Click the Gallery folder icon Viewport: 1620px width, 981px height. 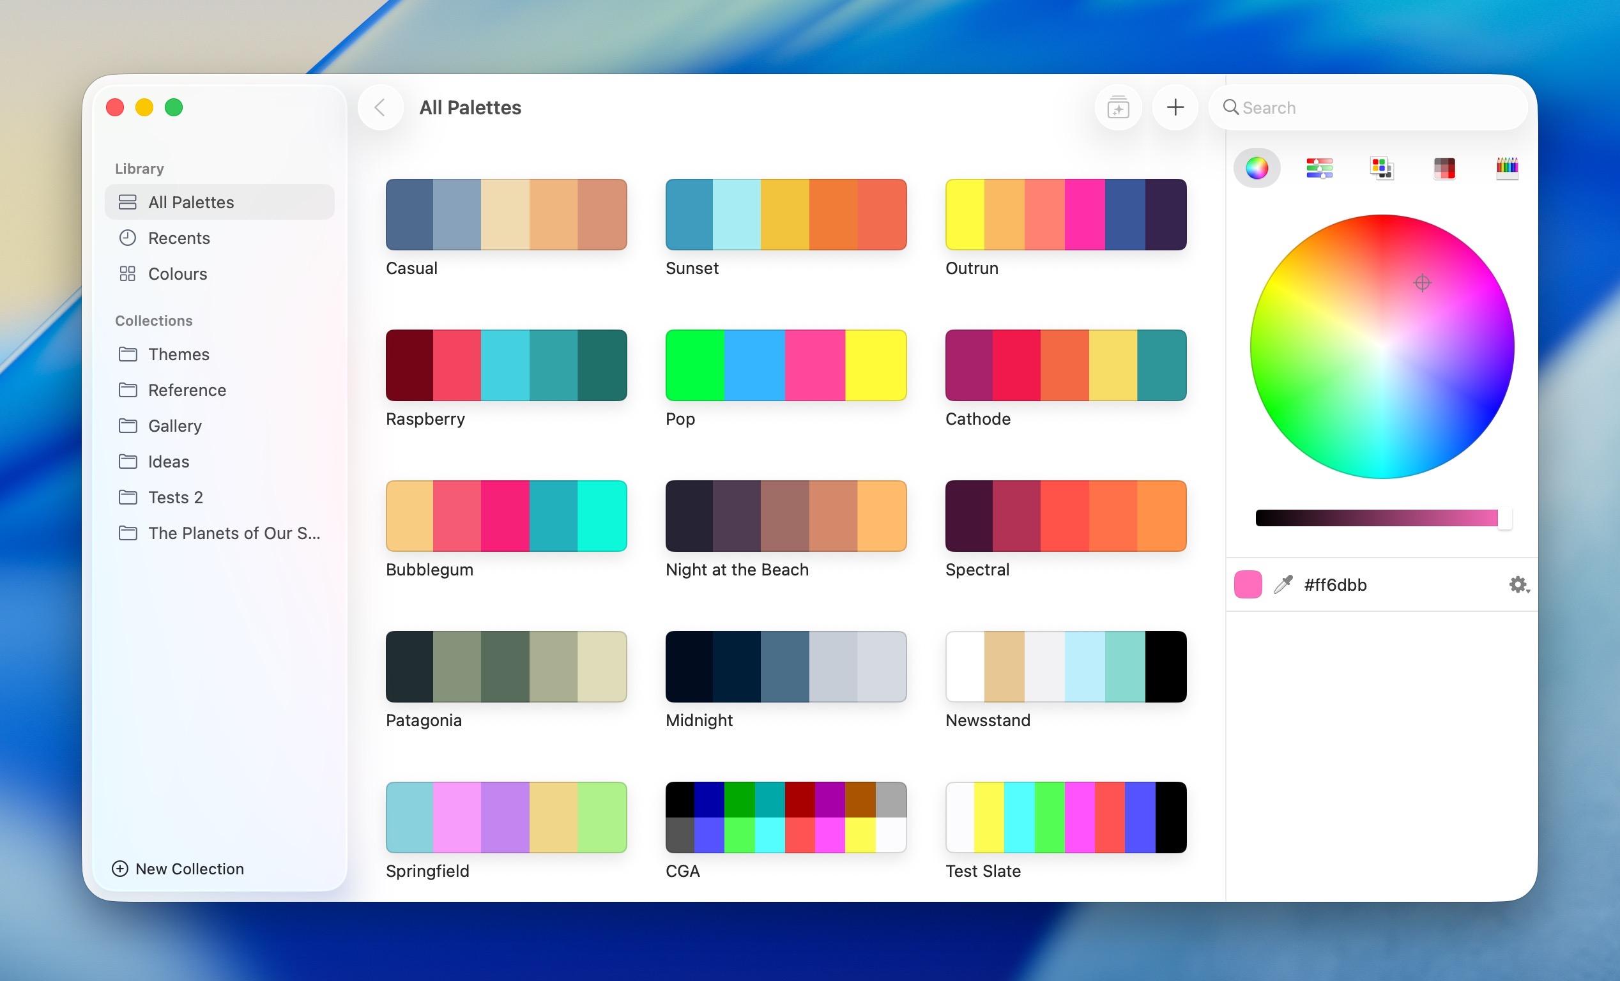tap(128, 425)
